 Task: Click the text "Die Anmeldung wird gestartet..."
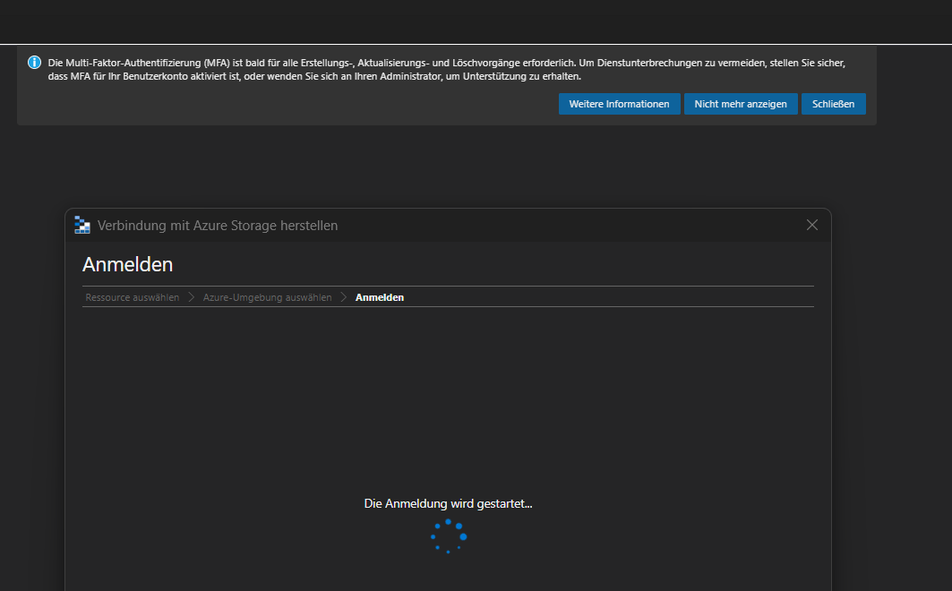pos(448,503)
